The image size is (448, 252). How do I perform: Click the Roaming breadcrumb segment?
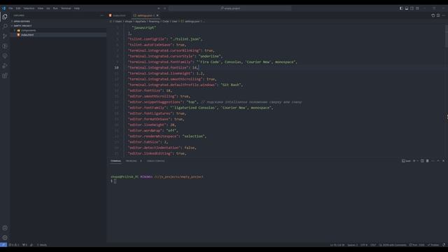[154, 22]
